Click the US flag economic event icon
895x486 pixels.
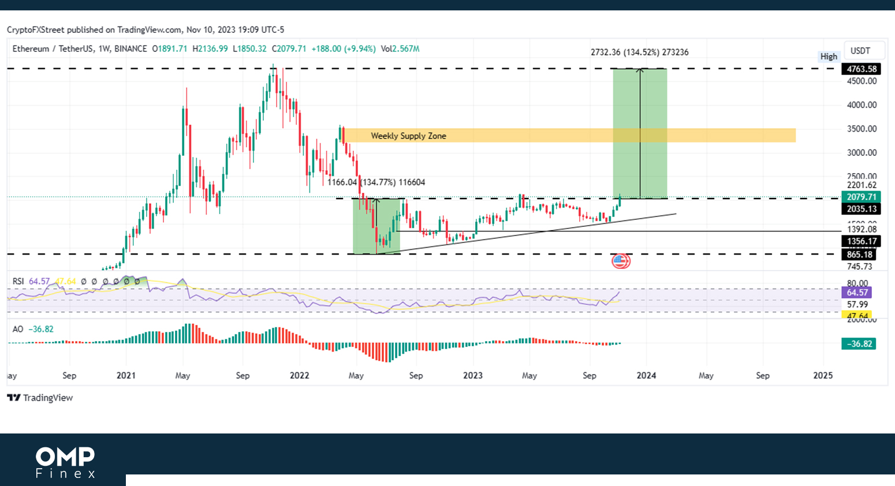tap(621, 261)
